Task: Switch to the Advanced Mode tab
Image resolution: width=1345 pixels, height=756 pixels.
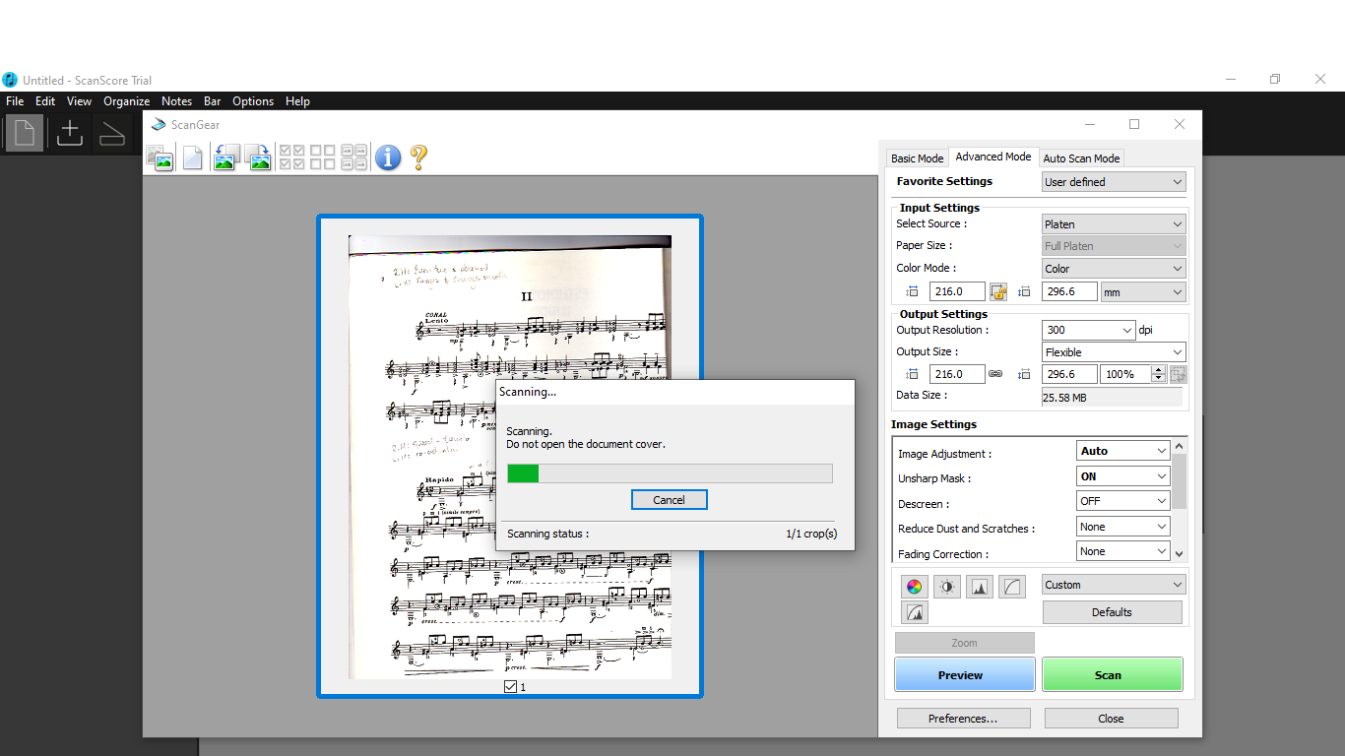Action: [993, 157]
